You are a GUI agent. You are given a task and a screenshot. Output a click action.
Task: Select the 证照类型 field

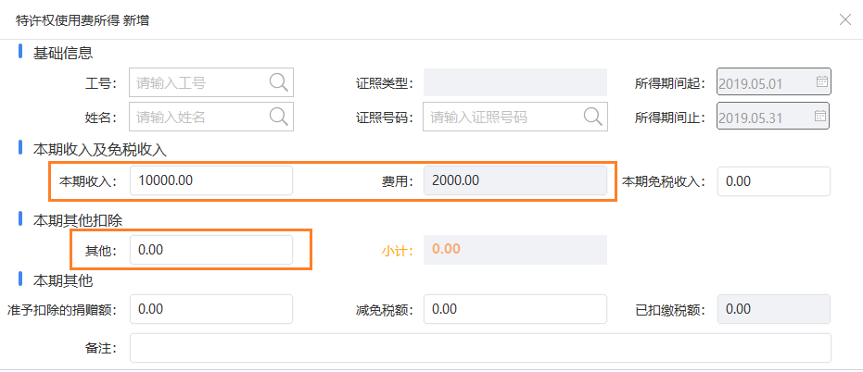[515, 83]
